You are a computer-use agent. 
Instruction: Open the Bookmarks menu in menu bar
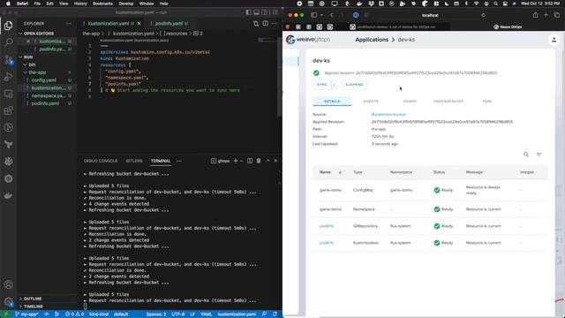[x=102, y=4]
